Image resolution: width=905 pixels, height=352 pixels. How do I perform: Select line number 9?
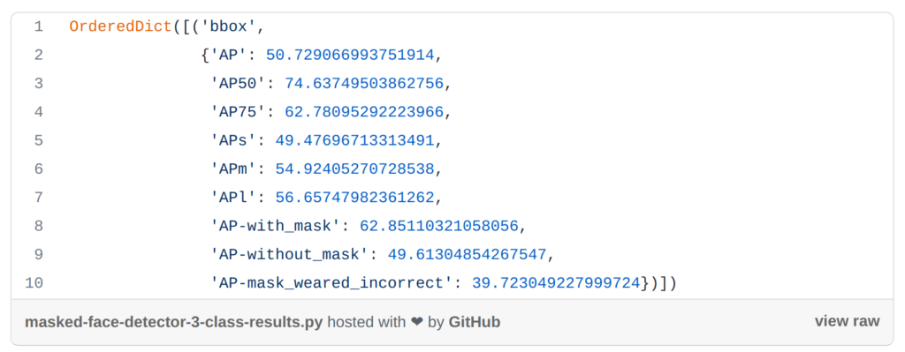tap(38, 255)
